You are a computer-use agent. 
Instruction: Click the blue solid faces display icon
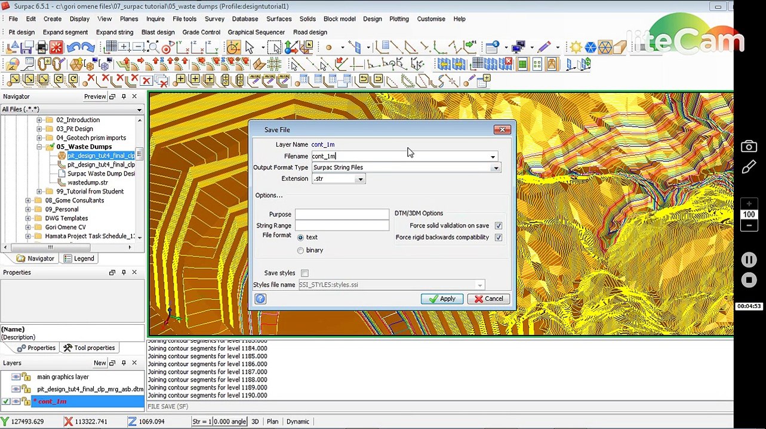(x=590, y=48)
